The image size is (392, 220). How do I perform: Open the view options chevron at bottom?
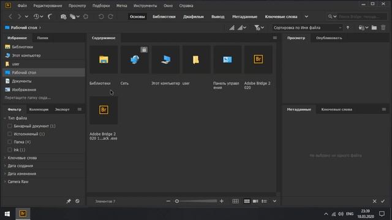coord(274,201)
